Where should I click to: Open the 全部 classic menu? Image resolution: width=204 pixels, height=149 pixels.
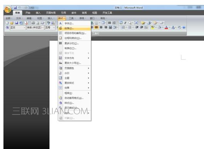(x=9, y=18)
